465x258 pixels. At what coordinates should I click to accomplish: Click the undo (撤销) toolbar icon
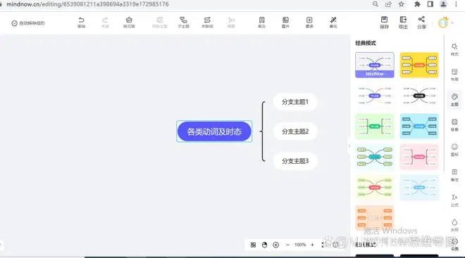coord(81,22)
